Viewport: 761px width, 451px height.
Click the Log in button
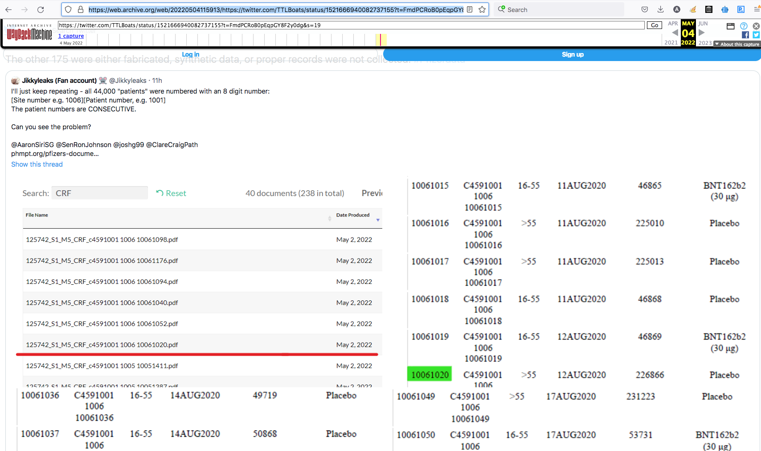[190, 54]
